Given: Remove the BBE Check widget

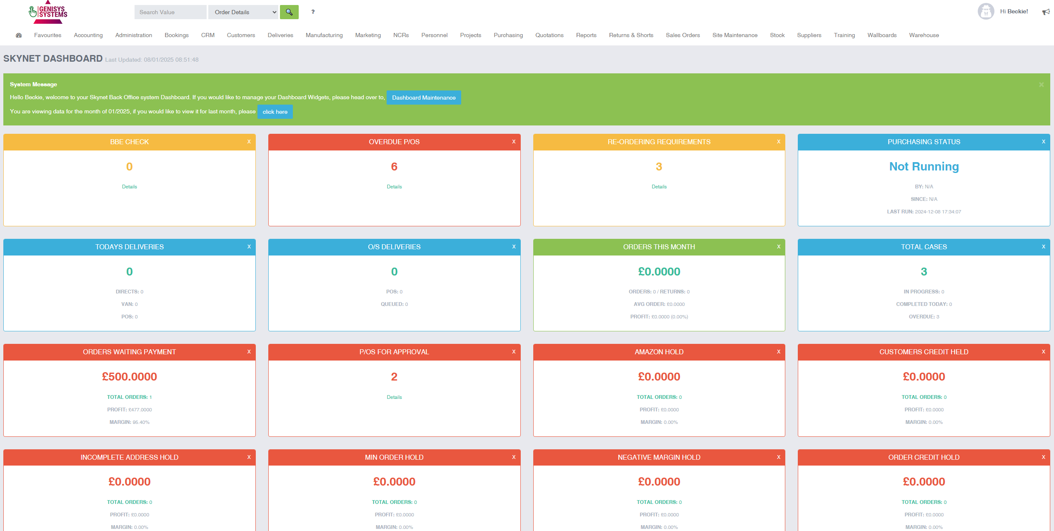Looking at the screenshot, I should 249,142.
